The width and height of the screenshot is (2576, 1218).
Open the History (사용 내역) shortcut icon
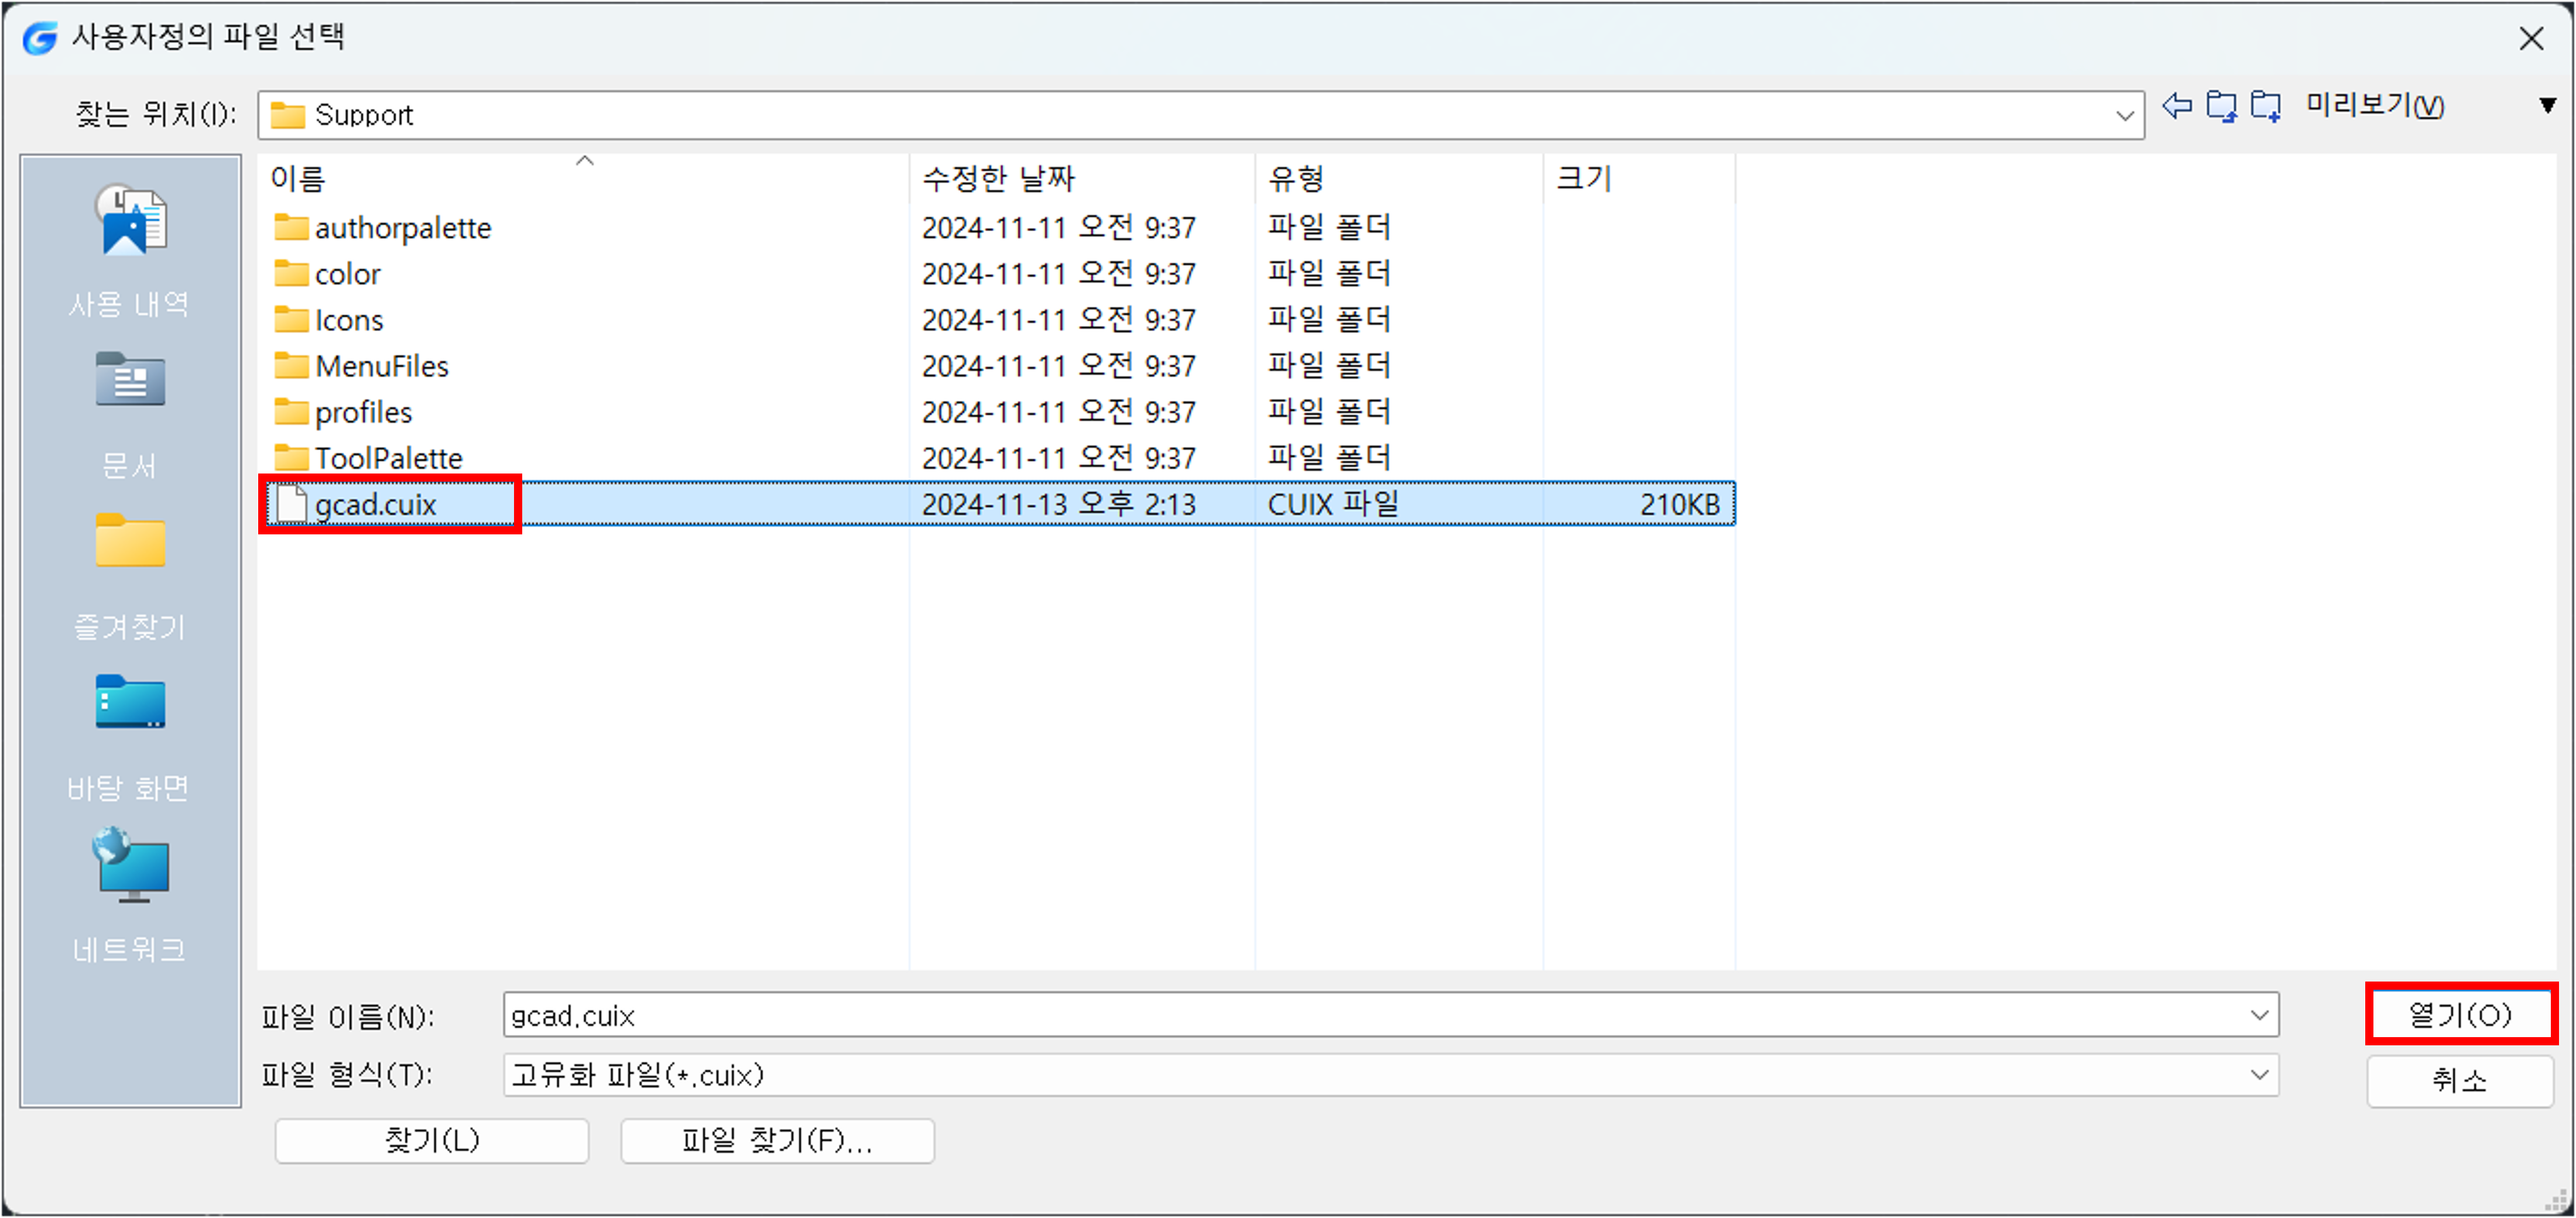131,219
